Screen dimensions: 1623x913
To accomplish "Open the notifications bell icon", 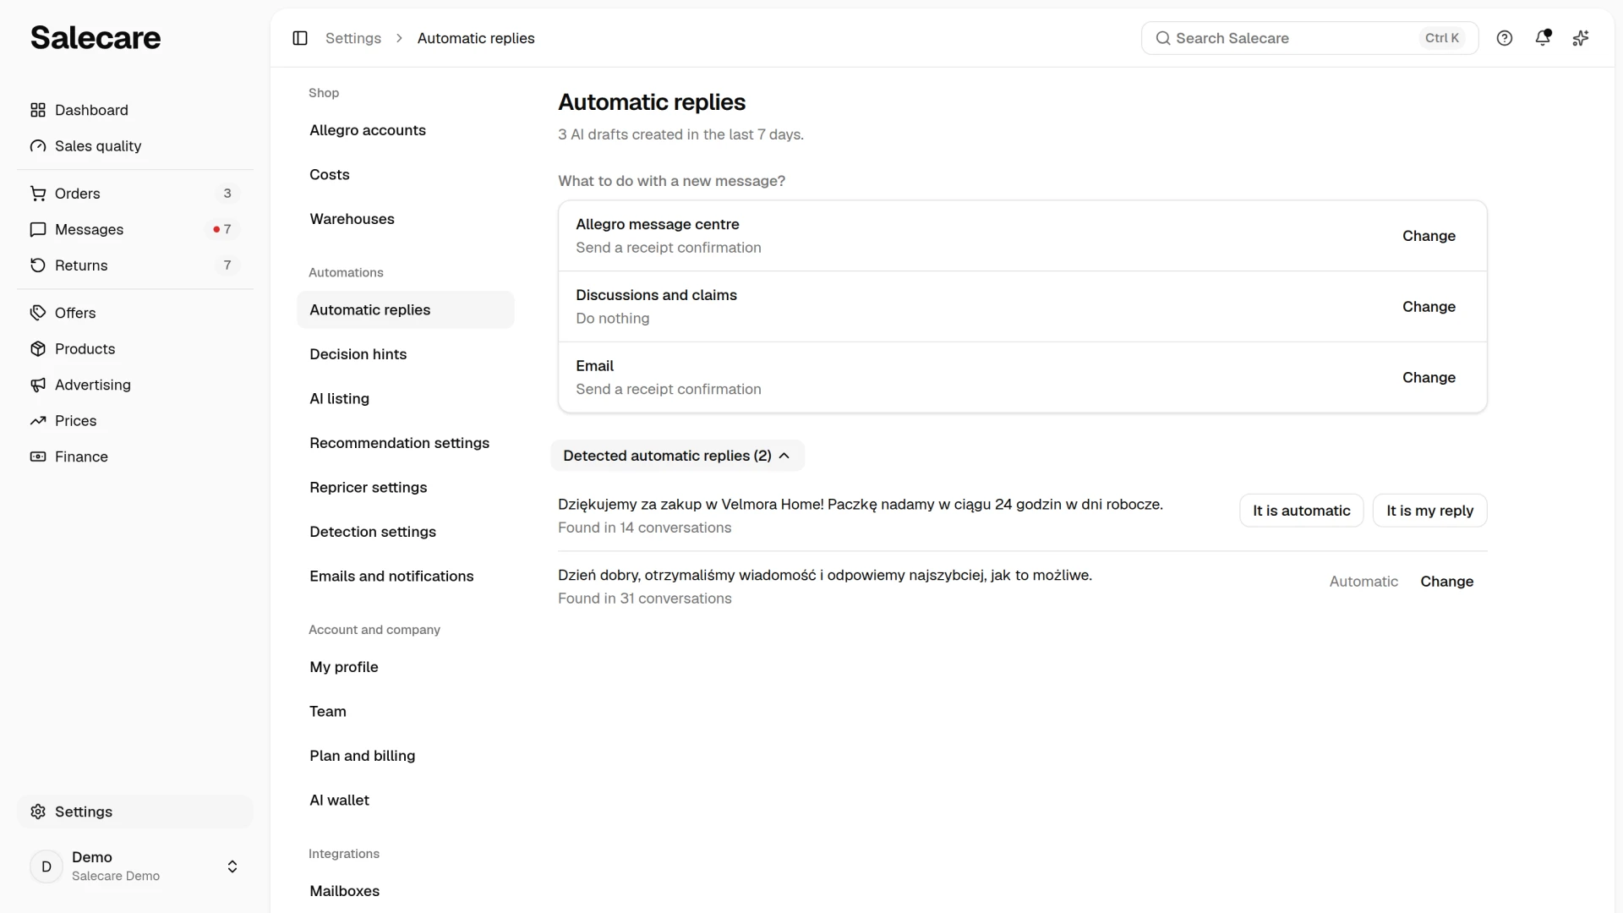I will [1543, 37].
